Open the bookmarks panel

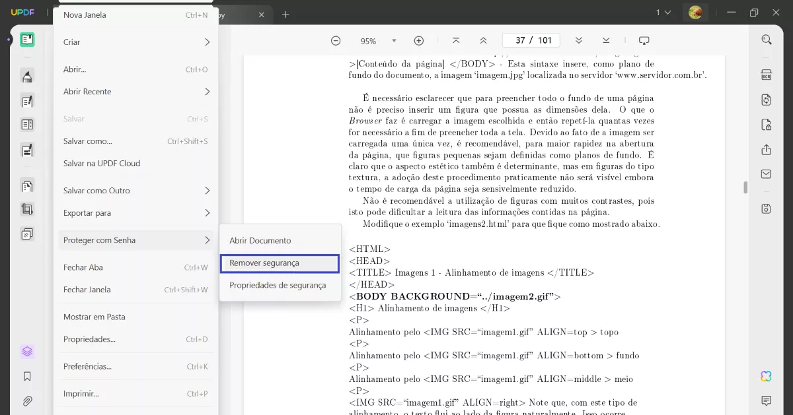coord(27,376)
